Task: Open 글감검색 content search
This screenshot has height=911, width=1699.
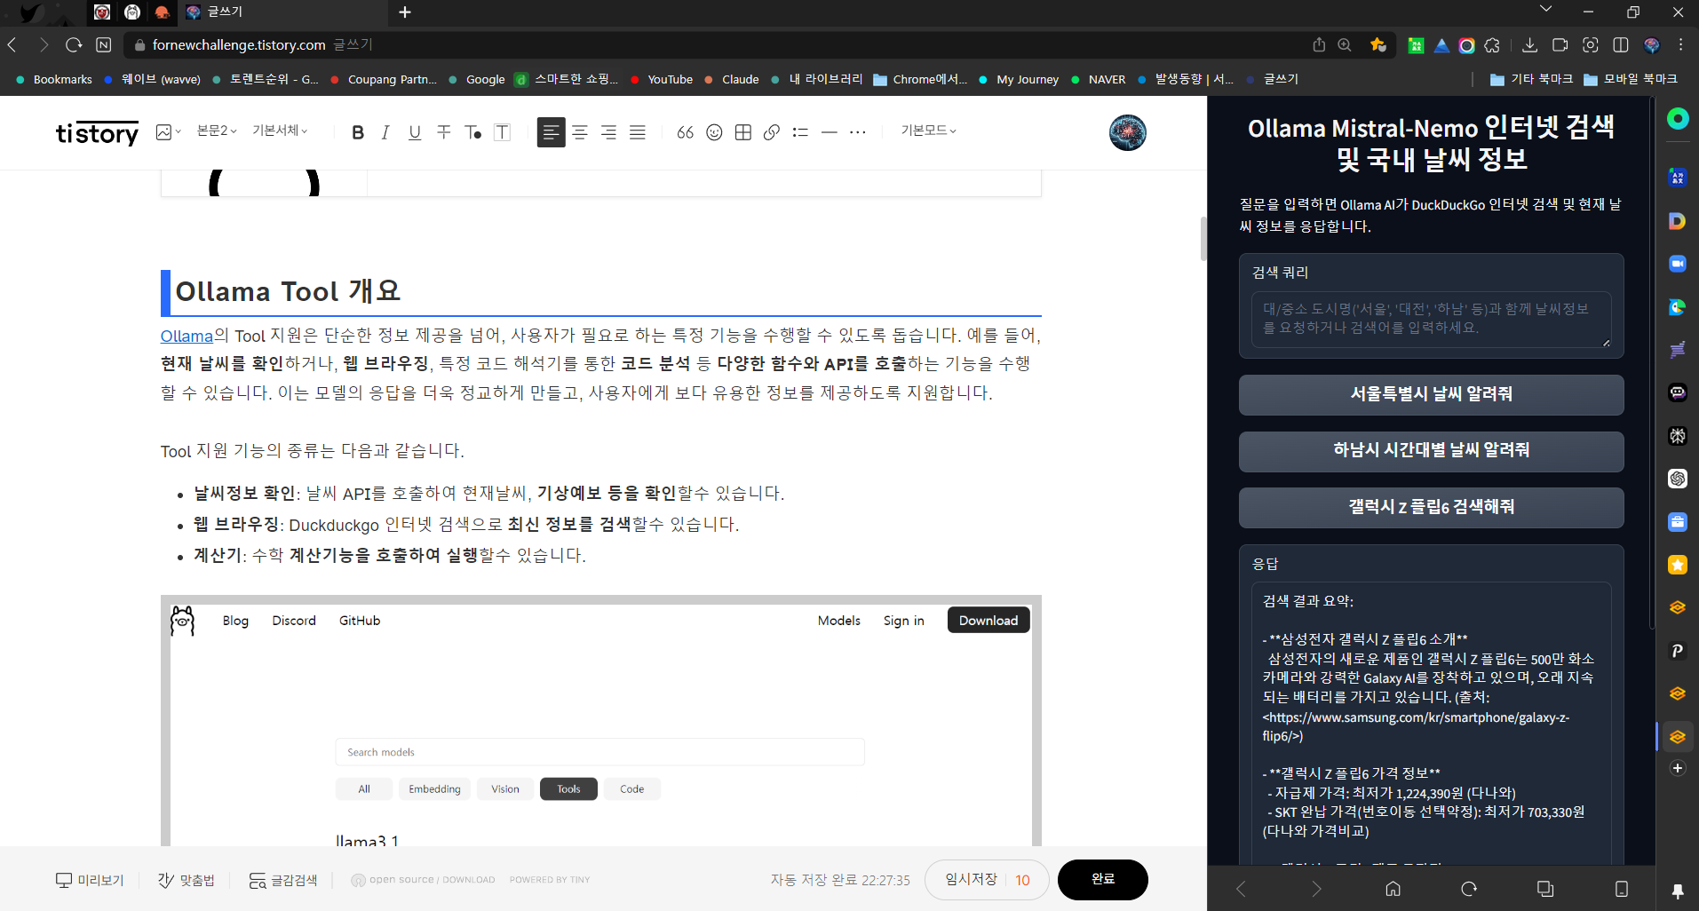Action: pos(282,880)
